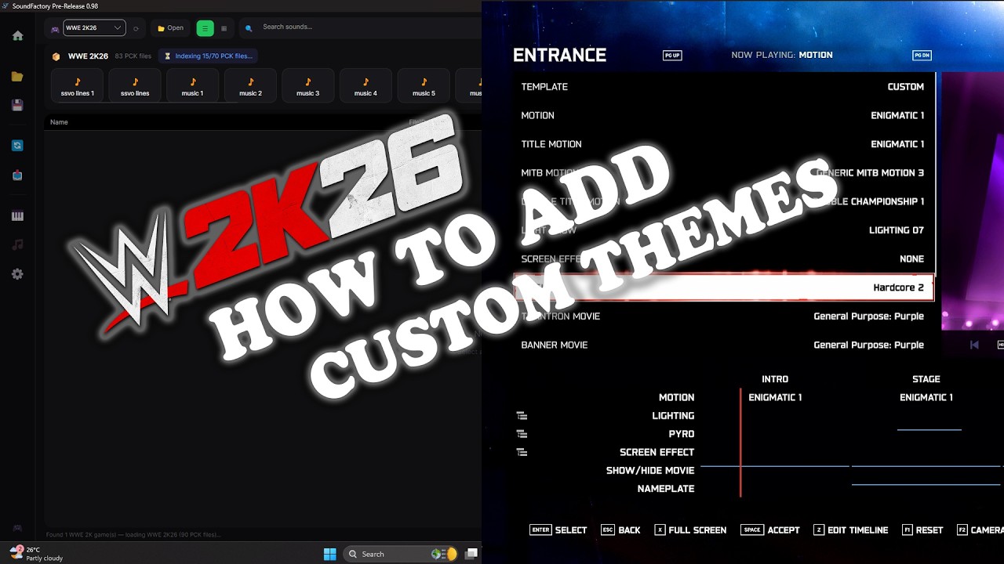Click the red-and-blue sidebar icon below sync
This screenshot has height=564, width=1004.
click(17, 175)
